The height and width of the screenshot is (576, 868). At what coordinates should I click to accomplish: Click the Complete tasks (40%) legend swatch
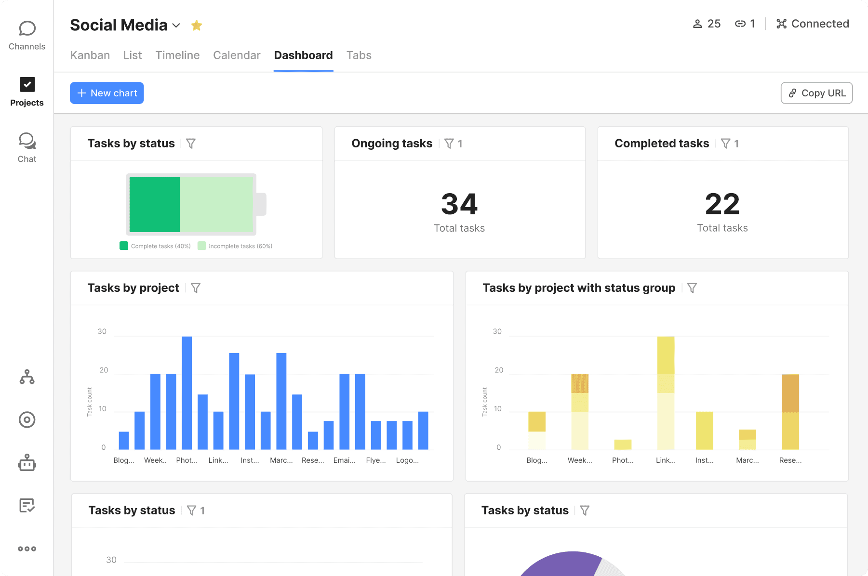pos(124,246)
